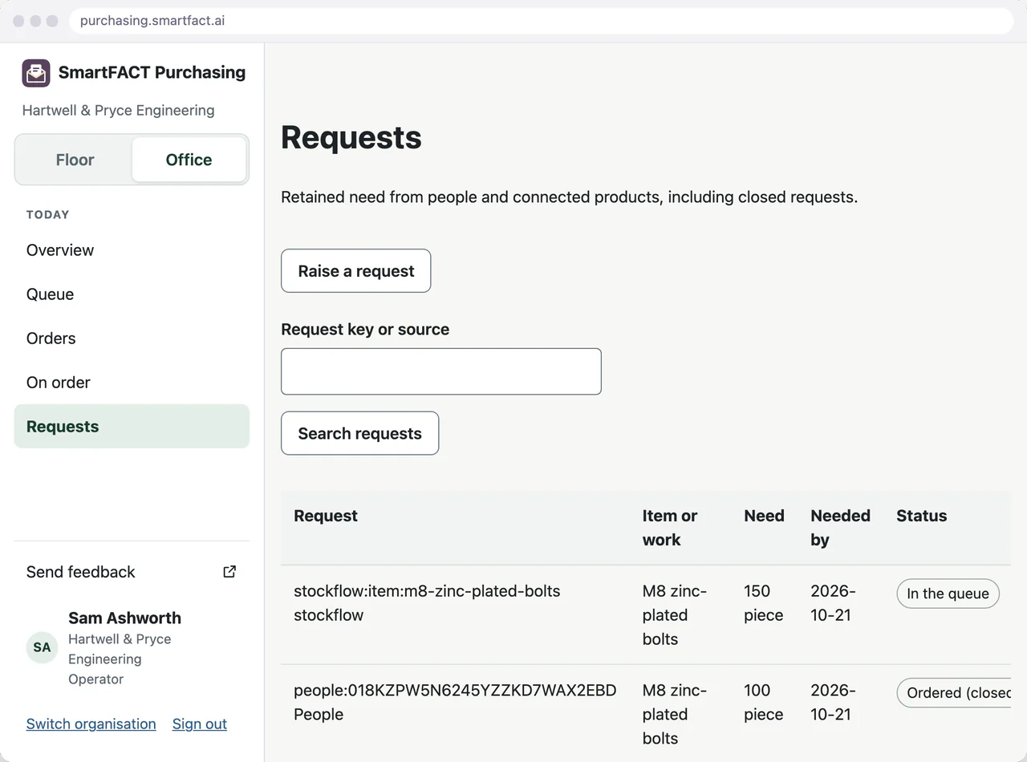Screen dimensions: 1027x762
Task: Click the Request column header
Action: coord(326,516)
